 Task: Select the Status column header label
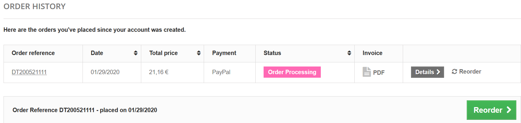(272, 53)
